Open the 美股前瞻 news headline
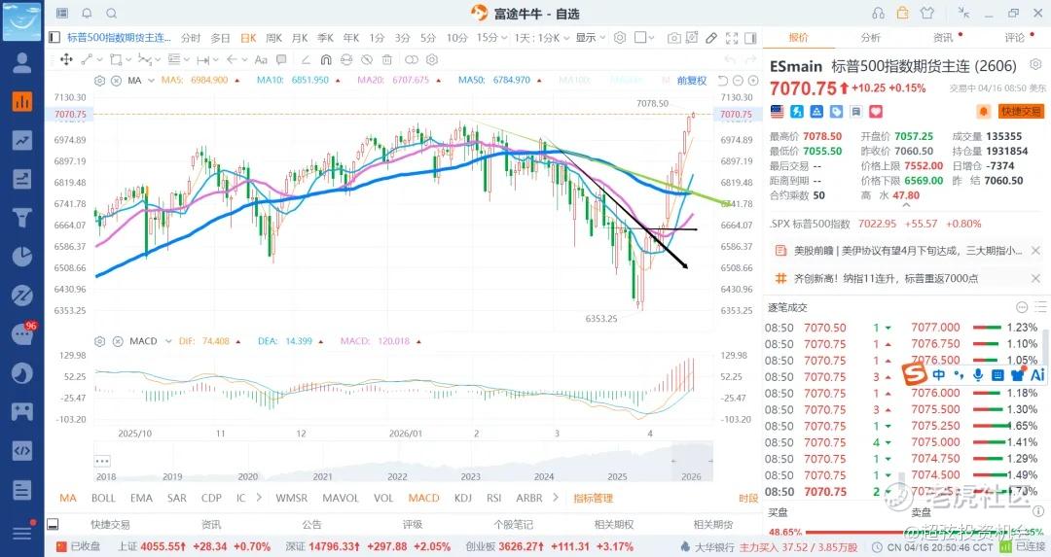The height and width of the screenshot is (557, 1051). (908, 251)
